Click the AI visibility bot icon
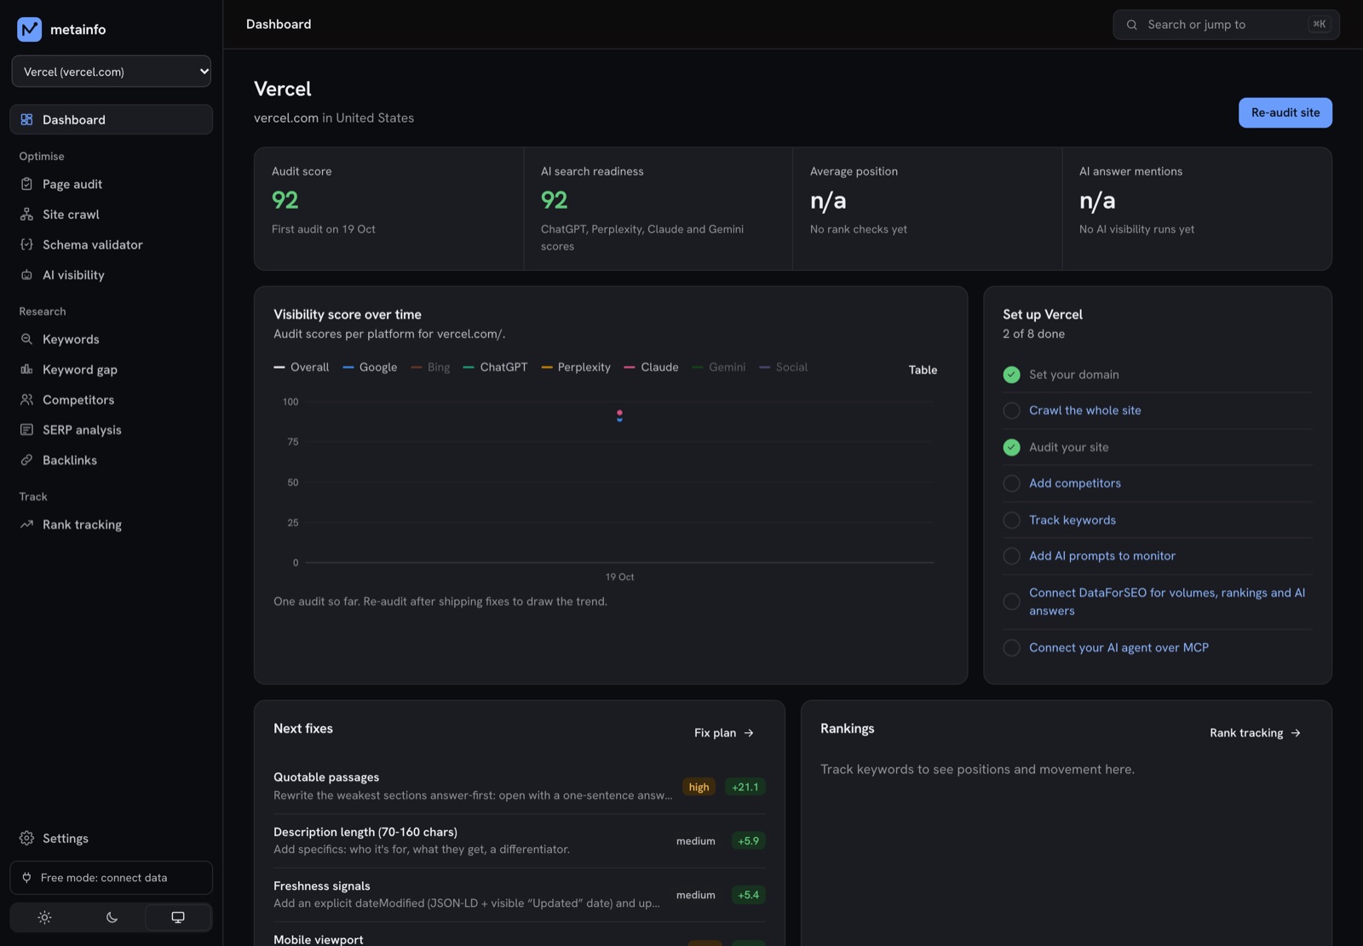 tap(26, 275)
